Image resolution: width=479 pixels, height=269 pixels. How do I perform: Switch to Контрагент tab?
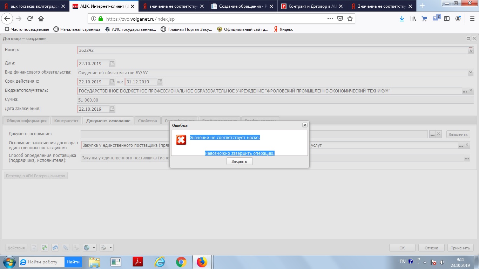(x=66, y=121)
